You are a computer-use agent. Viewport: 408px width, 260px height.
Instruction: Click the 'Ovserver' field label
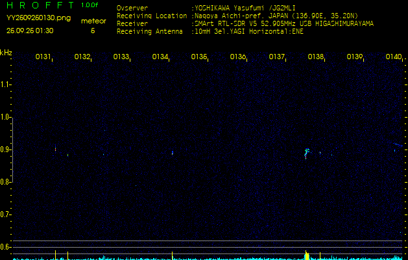132,8
